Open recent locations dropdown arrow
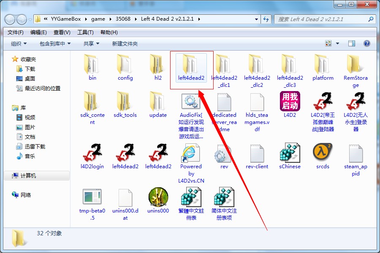This screenshot has height=253, width=380. point(30,20)
